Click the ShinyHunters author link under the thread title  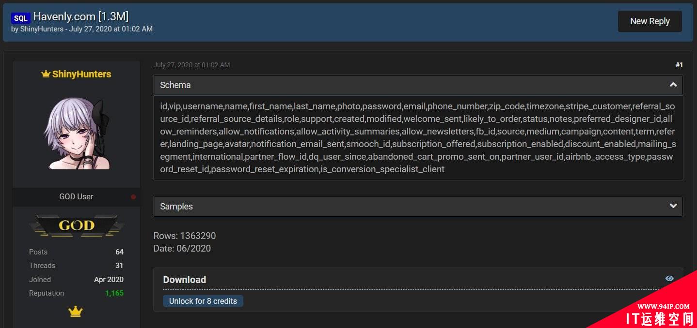(x=42, y=29)
